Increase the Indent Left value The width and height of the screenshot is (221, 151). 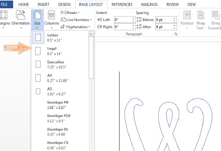(x=133, y=18)
